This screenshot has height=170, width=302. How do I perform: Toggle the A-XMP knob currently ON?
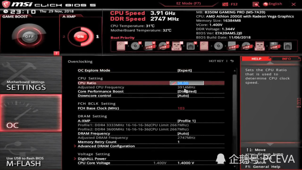click(81, 37)
